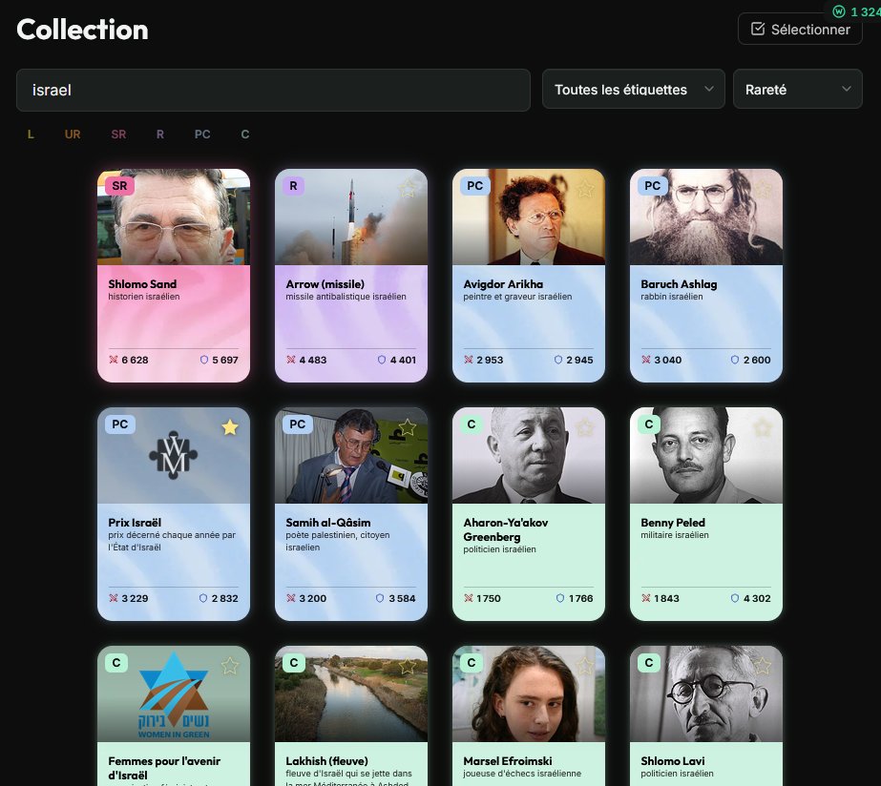Open the Avigdor Arikha card portrait

click(529, 217)
